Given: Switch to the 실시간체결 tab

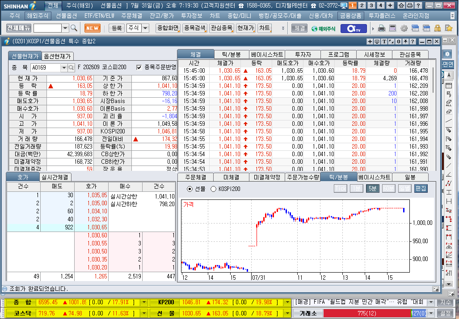Looking at the screenshot, I should pos(55,177).
